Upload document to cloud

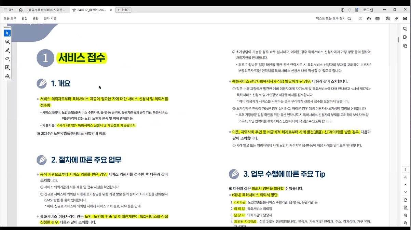tap(369, 18)
